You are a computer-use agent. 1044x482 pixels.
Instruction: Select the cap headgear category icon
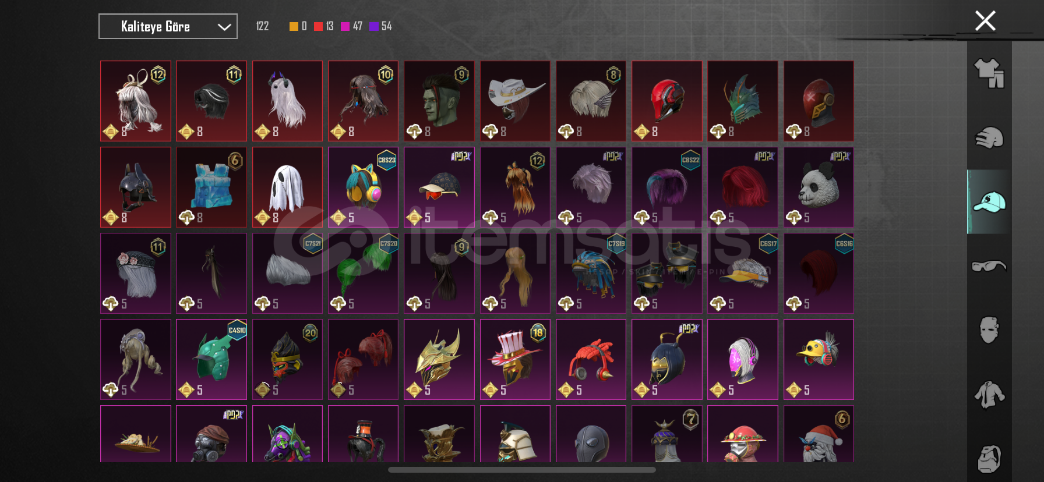989,202
